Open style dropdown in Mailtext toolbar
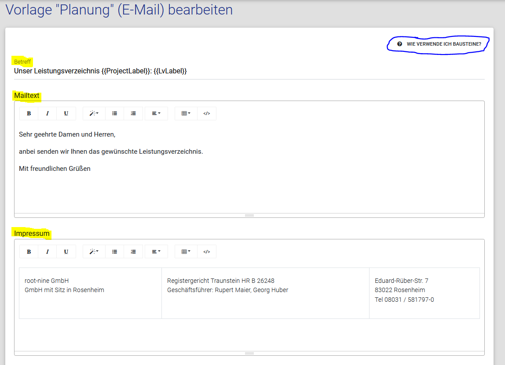505x365 pixels. (x=94, y=113)
